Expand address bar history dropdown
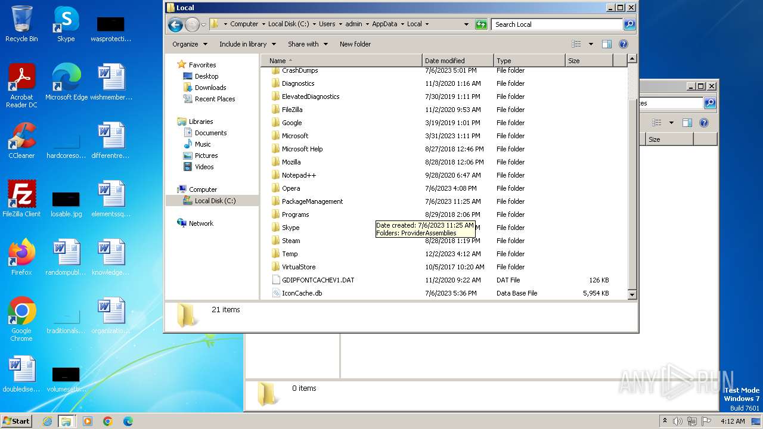763x429 pixels. [466, 24]
